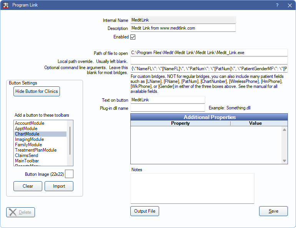The height and width of the screenshot is (228, 296).
Task: Close the Program Link dialog
Action: pos(289,5)
